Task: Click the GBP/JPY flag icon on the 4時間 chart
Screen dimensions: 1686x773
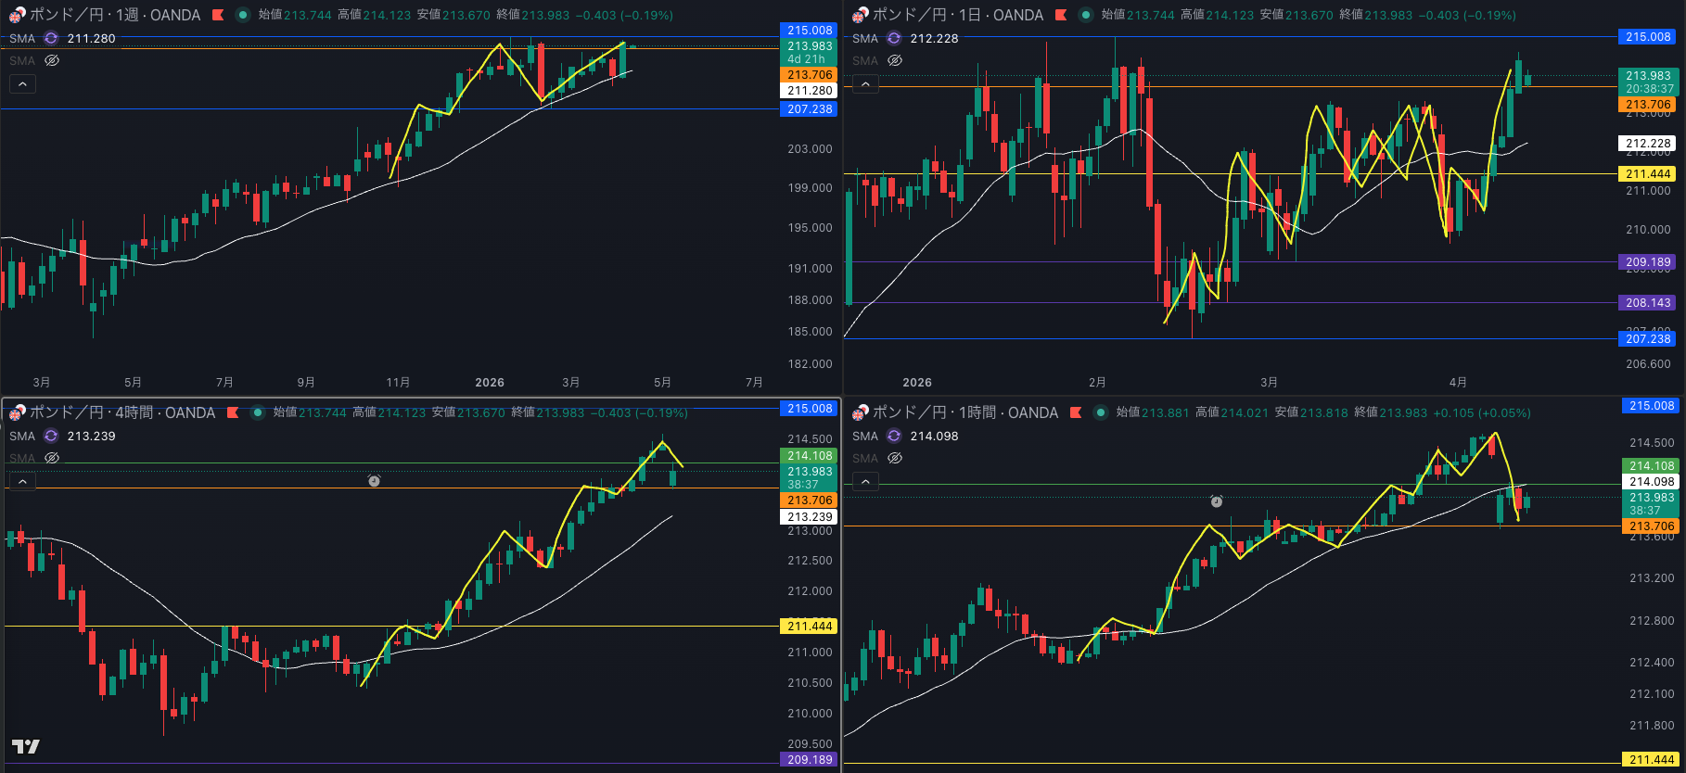Action: [x=17, y=412]
